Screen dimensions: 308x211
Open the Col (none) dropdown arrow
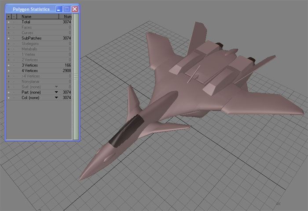[x=56, y=97]
